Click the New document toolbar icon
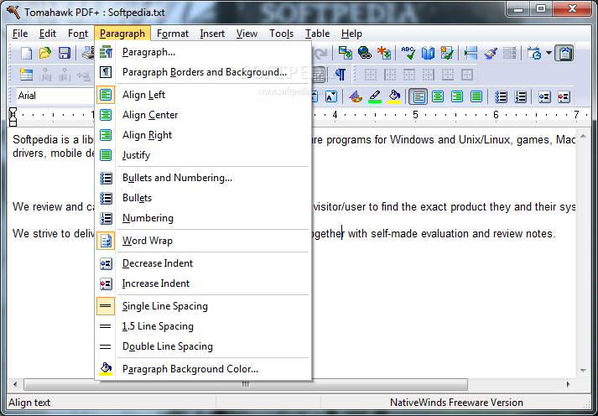 [26, 53]
